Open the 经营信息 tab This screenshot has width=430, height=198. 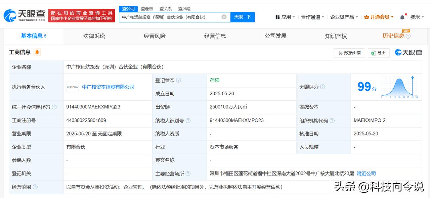(x=215, y=36)
